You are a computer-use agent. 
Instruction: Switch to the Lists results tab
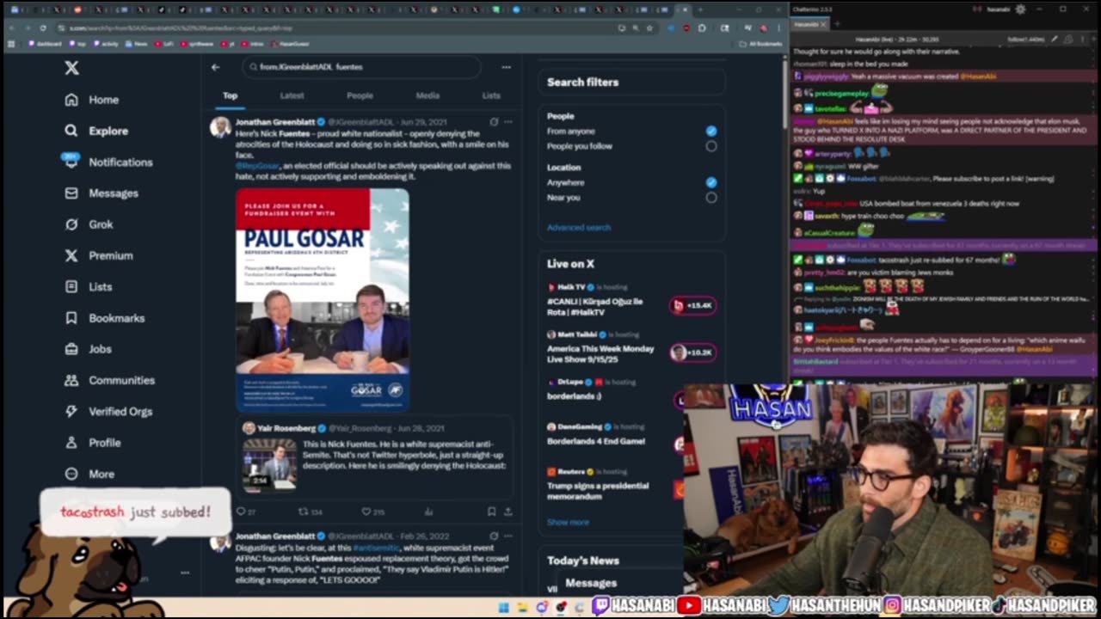tap(491, 95)
